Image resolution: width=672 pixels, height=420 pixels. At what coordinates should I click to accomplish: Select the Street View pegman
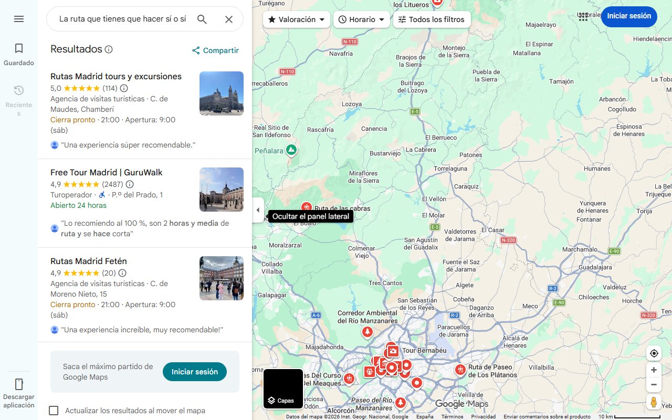click(654, 402)
